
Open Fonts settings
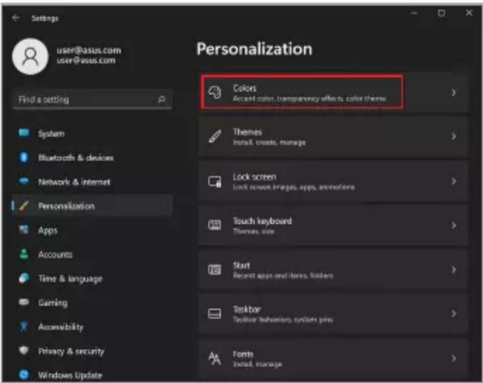[x=333, y=358]
